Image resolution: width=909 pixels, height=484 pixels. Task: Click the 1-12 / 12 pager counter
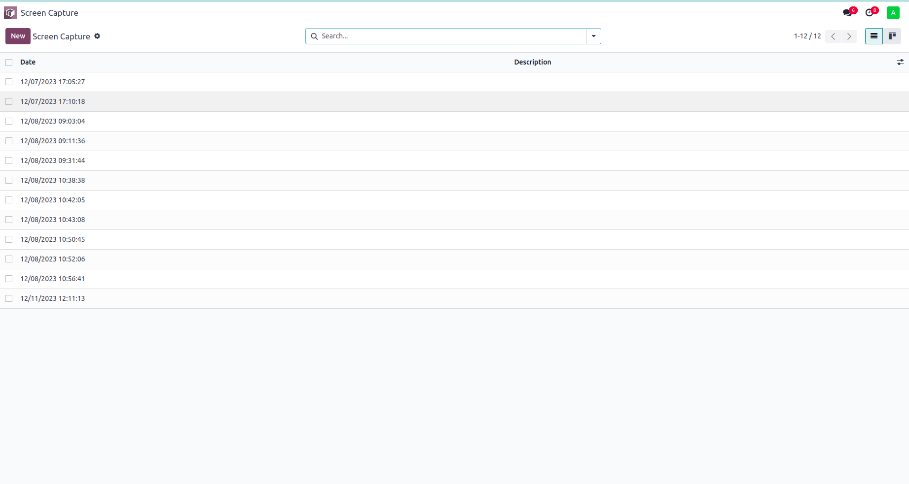click(x=807, y=36)
